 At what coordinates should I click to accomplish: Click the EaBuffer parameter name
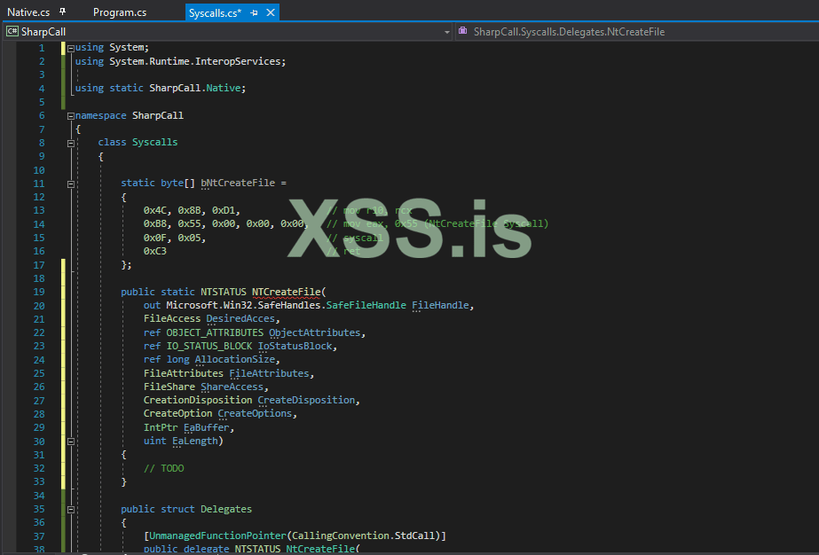coord(207,427)
